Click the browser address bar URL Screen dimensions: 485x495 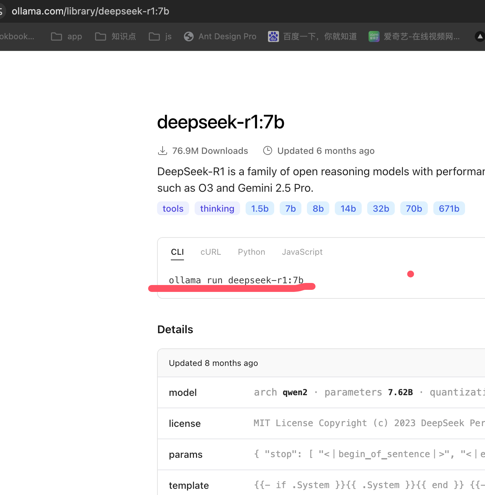pyautogui.click(x=90, y=11)
